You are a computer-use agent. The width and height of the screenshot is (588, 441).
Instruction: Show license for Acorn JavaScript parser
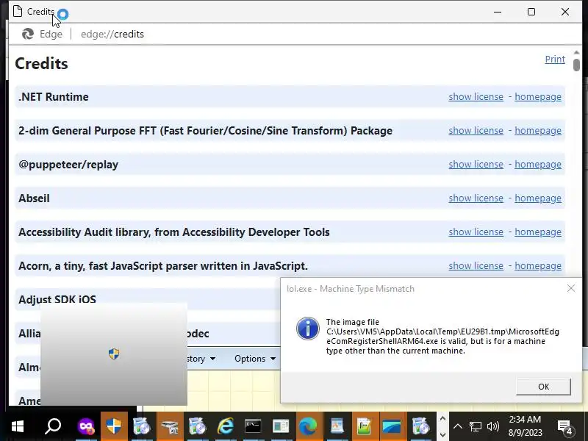pyautogui.click(x=476, y=265)
